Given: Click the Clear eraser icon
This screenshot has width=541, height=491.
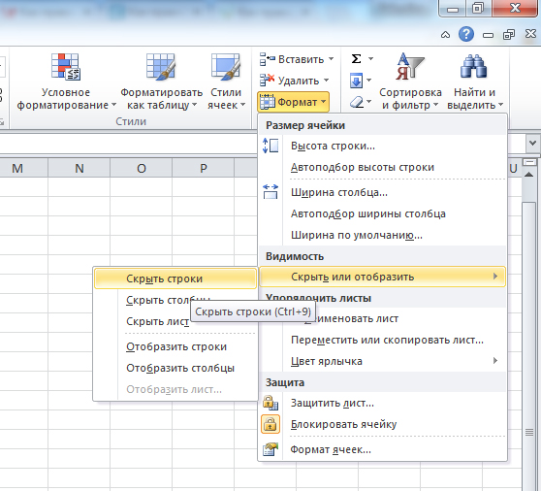Looking at the screenshot, I should click(356, 102).
